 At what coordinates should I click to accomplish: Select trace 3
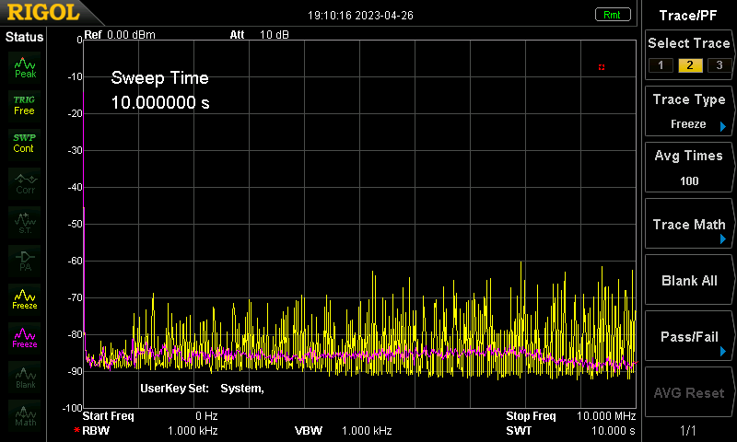pos(719,65)
